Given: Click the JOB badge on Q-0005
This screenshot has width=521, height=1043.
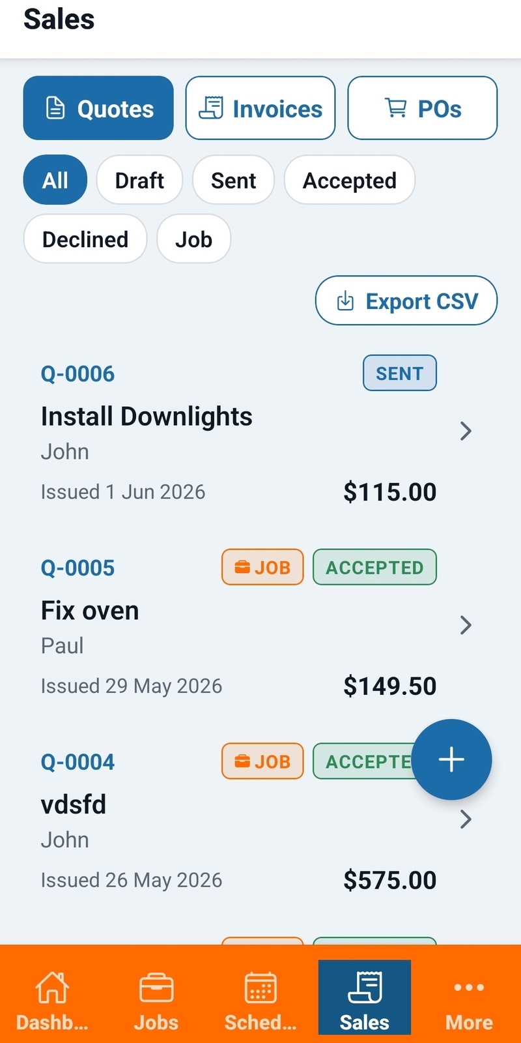Looking at the screenshot, I should (262, 567).
